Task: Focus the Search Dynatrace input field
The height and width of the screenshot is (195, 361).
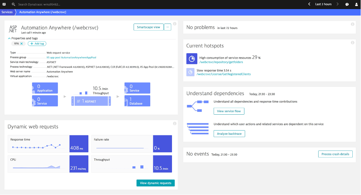Action: pos(39,4)
